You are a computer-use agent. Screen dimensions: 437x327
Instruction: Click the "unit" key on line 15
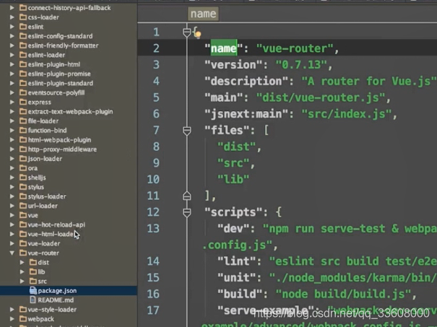click(237, 278)
